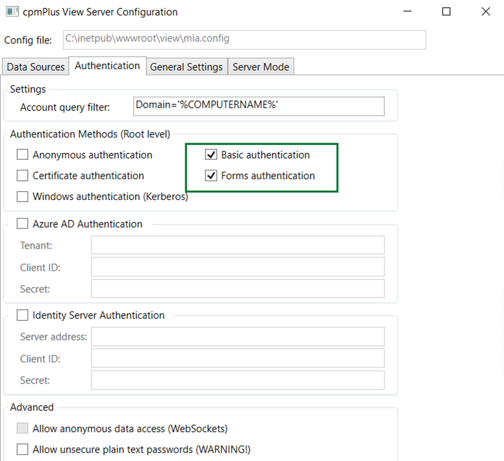
Task: Switch to the Data Sources tab
Action: [x=36, y=67]
